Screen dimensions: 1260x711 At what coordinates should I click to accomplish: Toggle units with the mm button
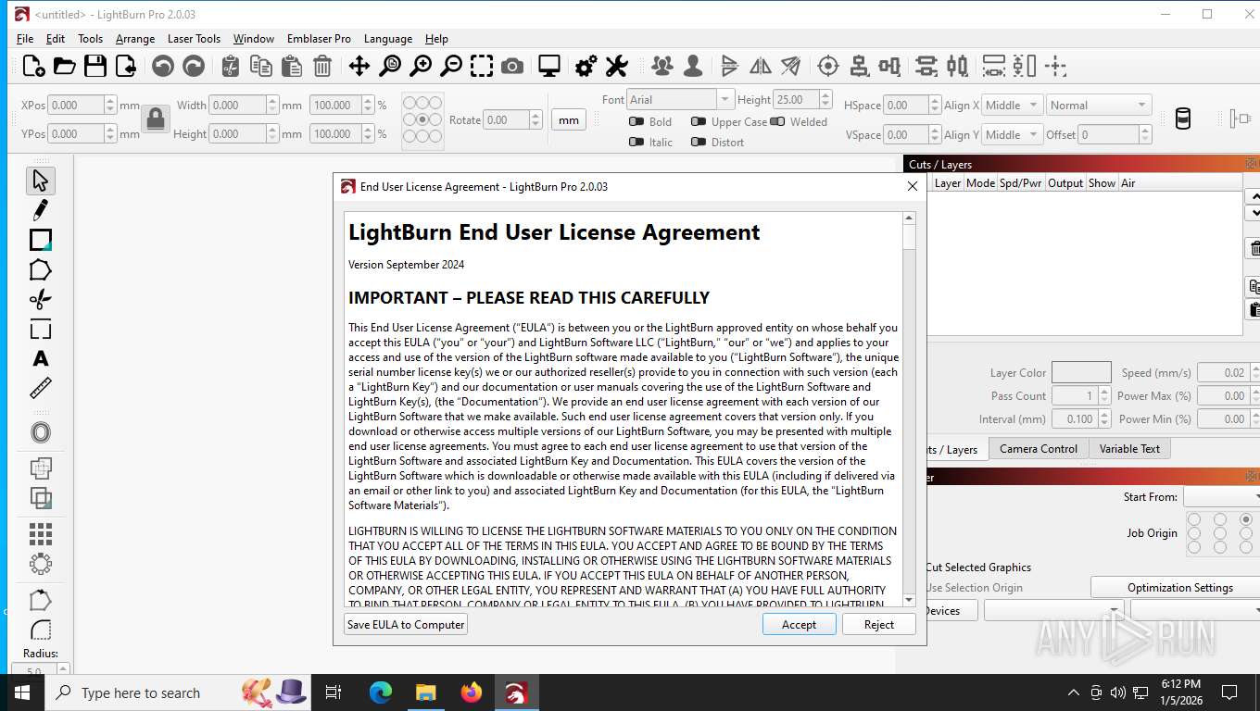click(569, 119)
